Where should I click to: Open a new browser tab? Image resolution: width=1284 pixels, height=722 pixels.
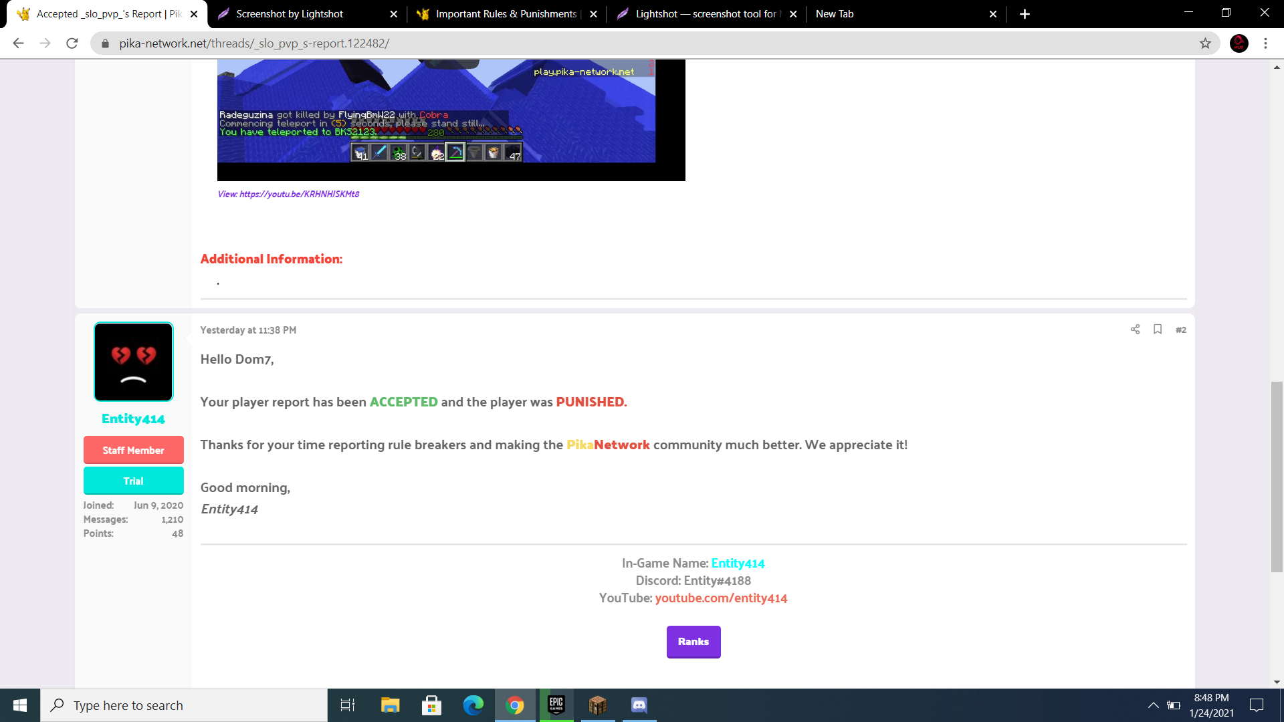tap(1025, 14)
